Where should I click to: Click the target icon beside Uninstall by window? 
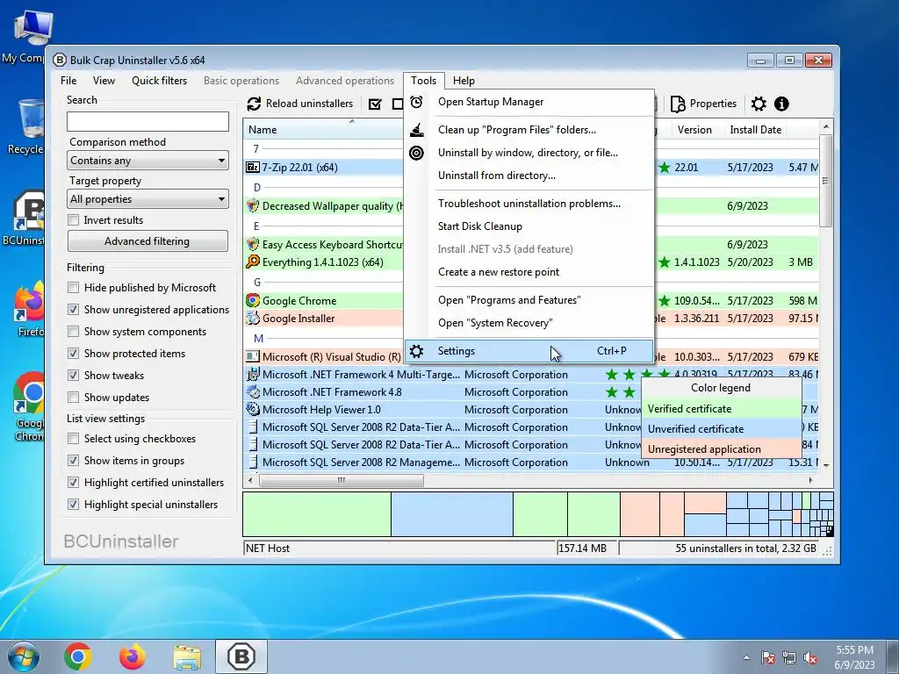(417, 153)
